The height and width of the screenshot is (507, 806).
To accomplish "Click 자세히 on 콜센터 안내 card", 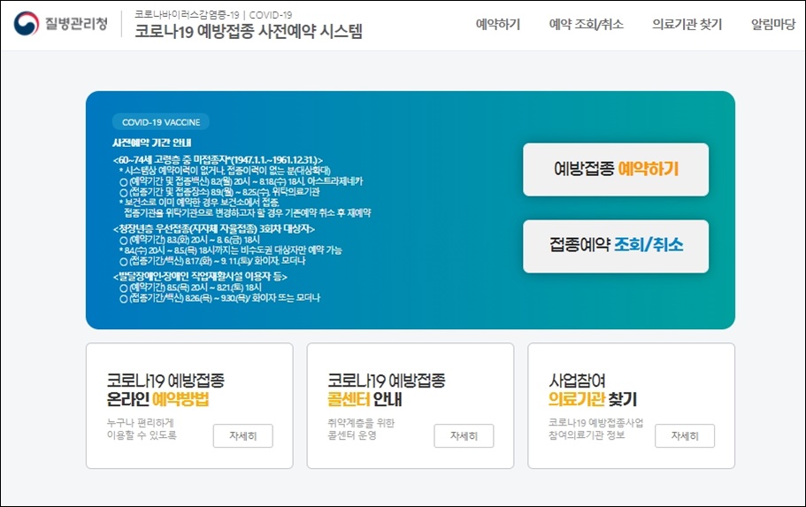I will (464, 435).
